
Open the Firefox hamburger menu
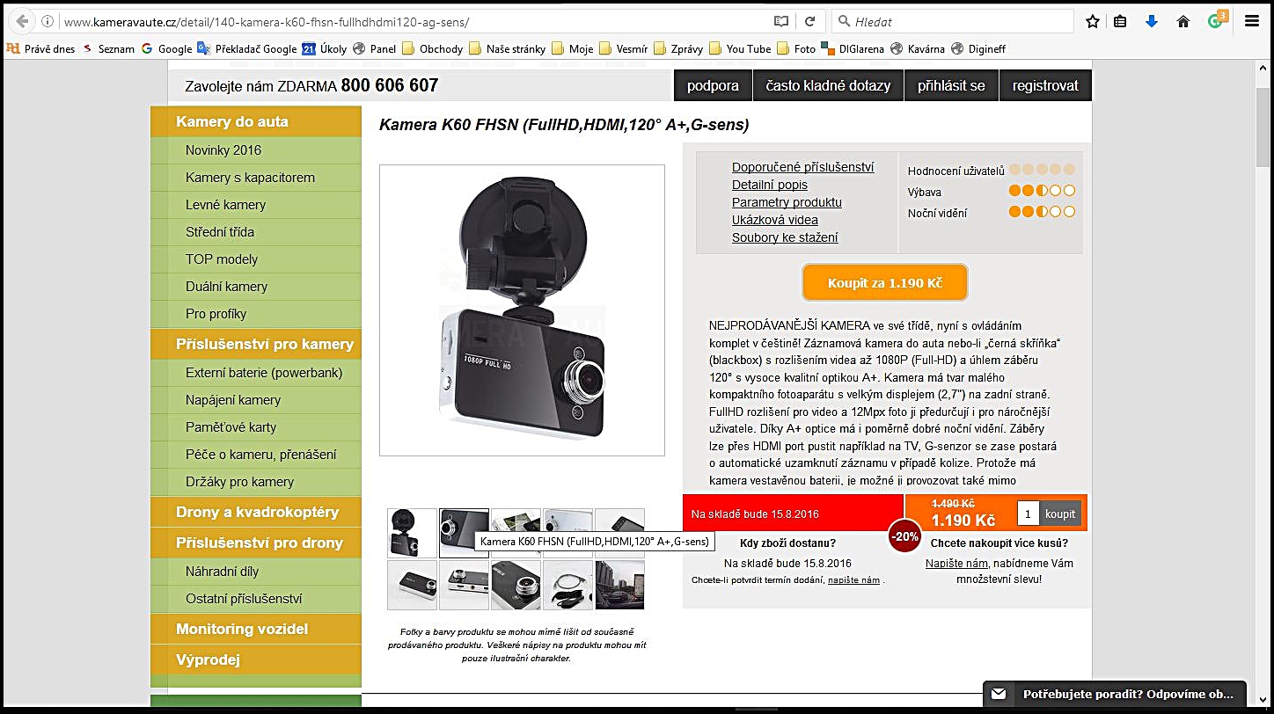click(1251, 21)
